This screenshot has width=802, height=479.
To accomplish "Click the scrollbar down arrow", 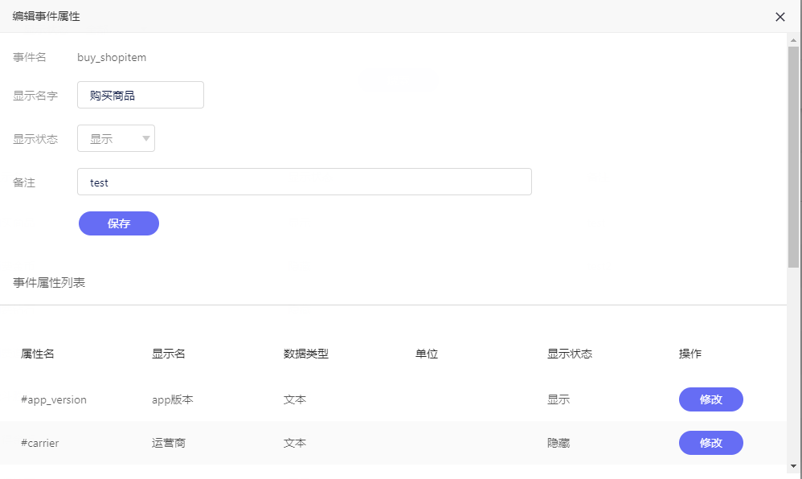I will click(794, 465).
